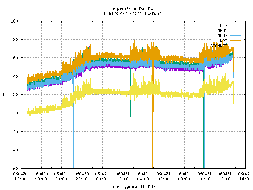This screenshot has width=253, height=190.
Task: Click the blue NPD2 legend line sample
Action: click(236, 35)
